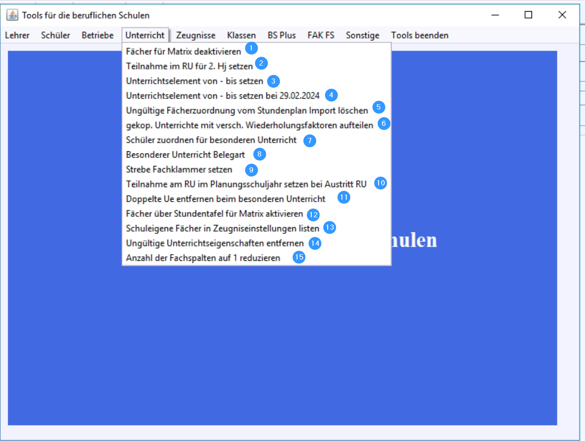585x441 pixels.
Task: Click Tools beenden in the menu bar
Action: 420,35
